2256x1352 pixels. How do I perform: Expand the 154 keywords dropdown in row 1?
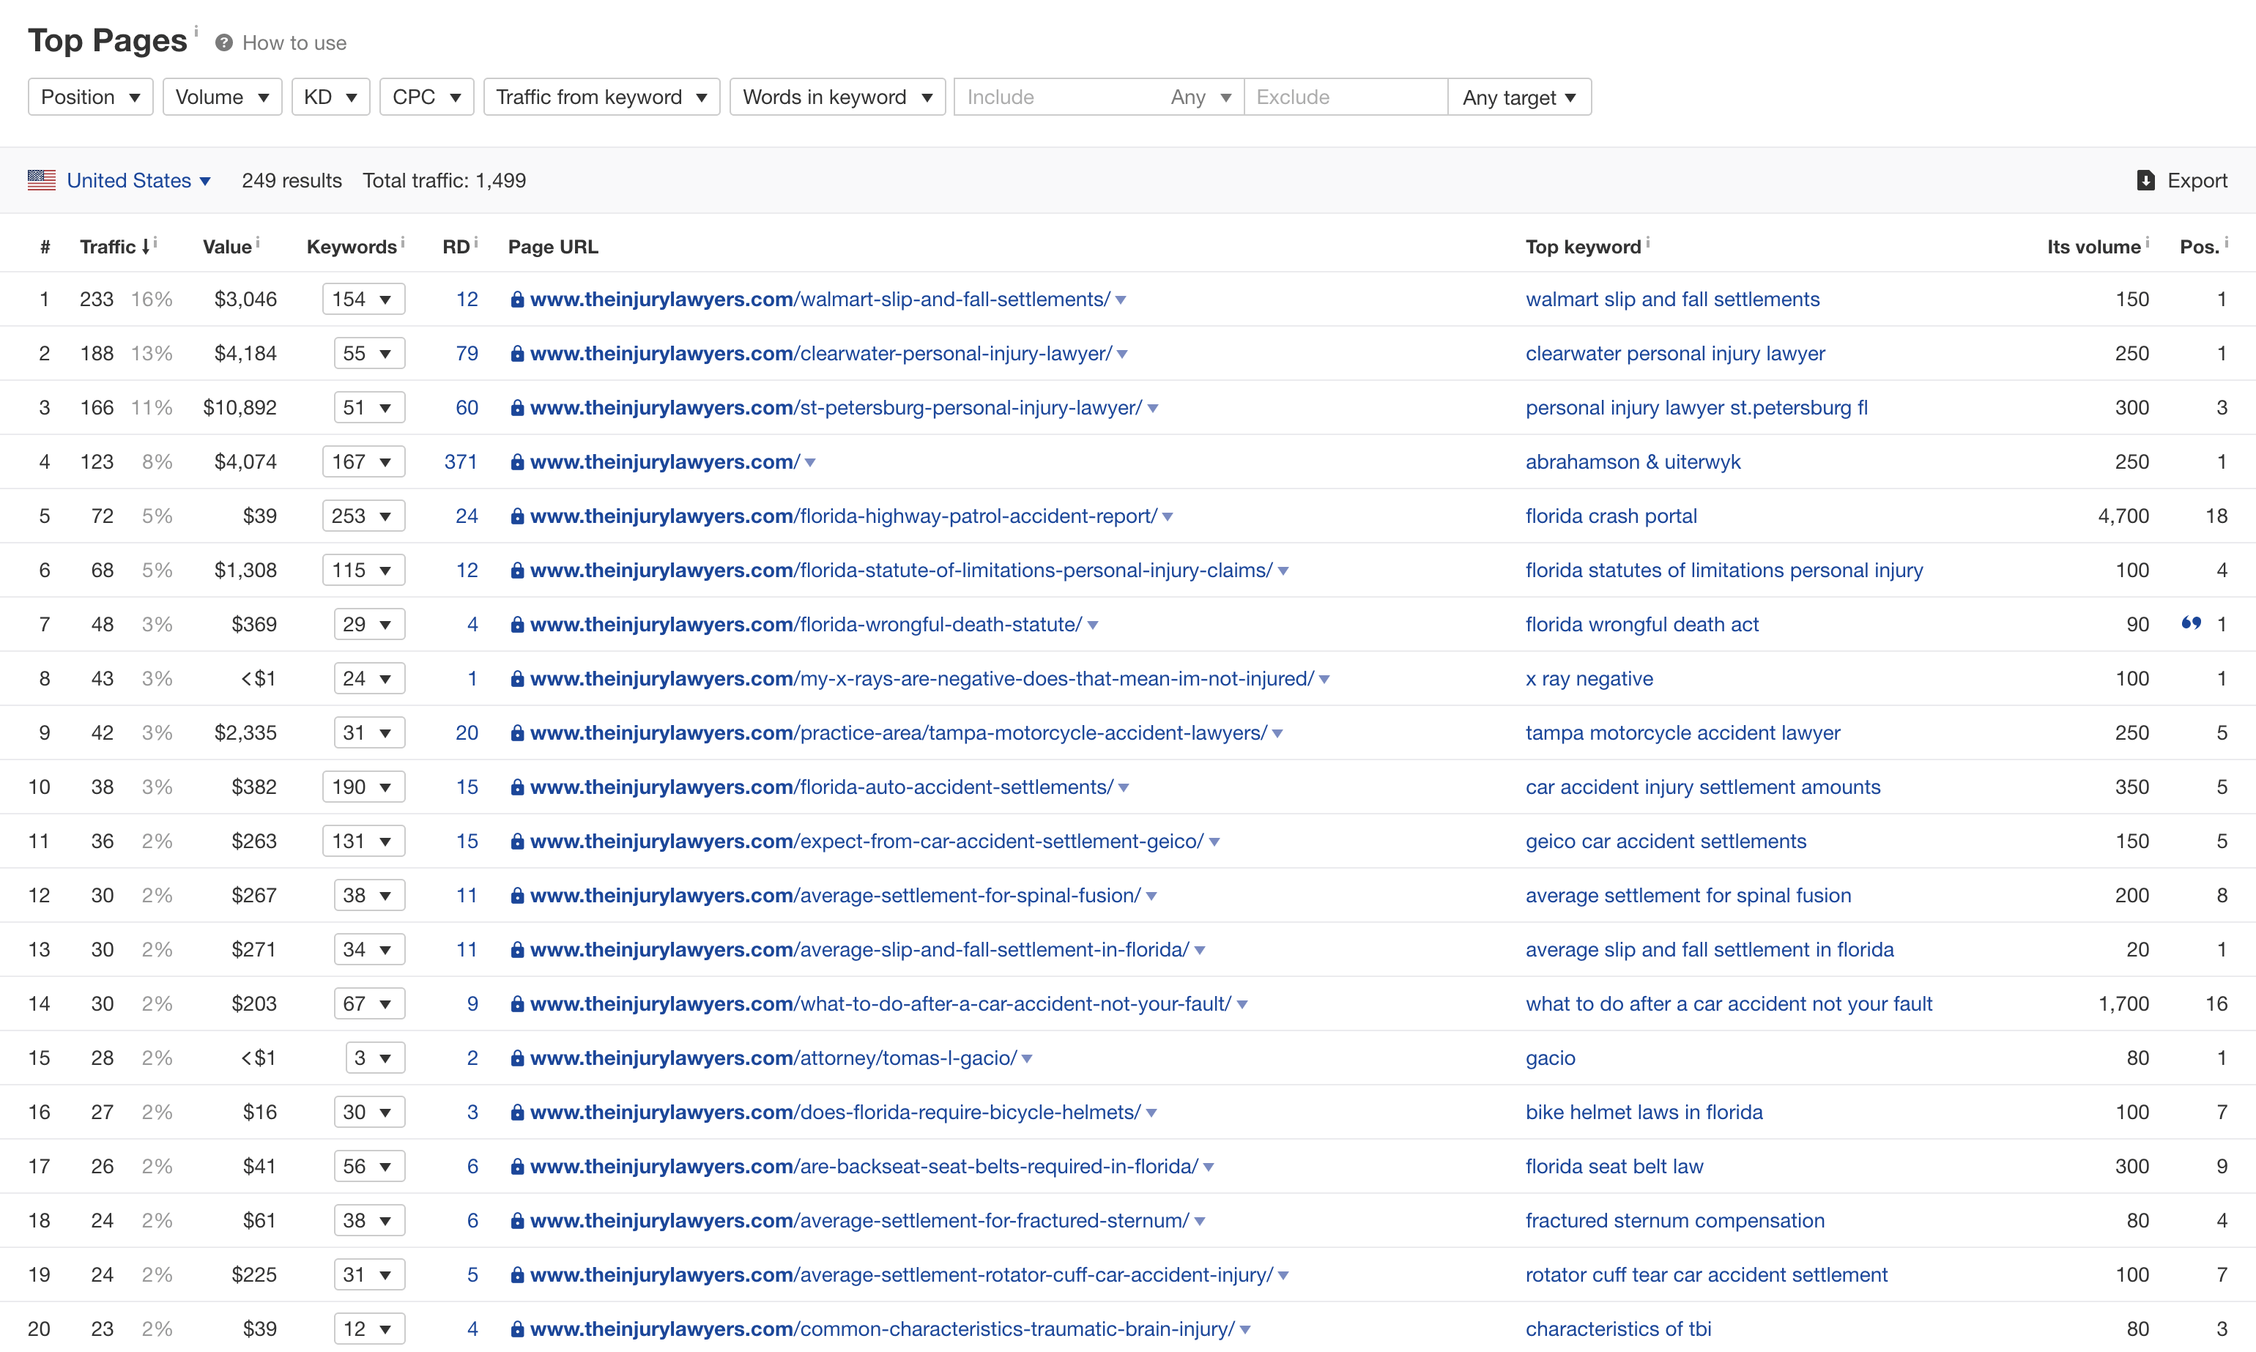point(363,299)
